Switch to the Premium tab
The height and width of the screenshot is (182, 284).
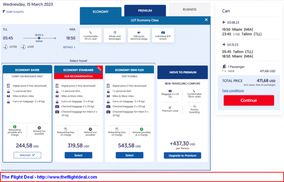pyautogui.click(x=145, y=11)
